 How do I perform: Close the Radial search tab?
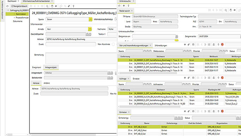132,11
